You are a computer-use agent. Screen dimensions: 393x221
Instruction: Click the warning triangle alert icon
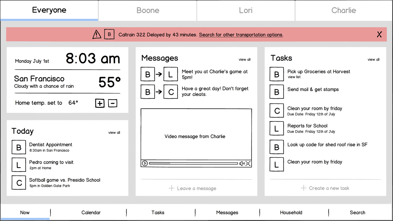tap(97, 35)
